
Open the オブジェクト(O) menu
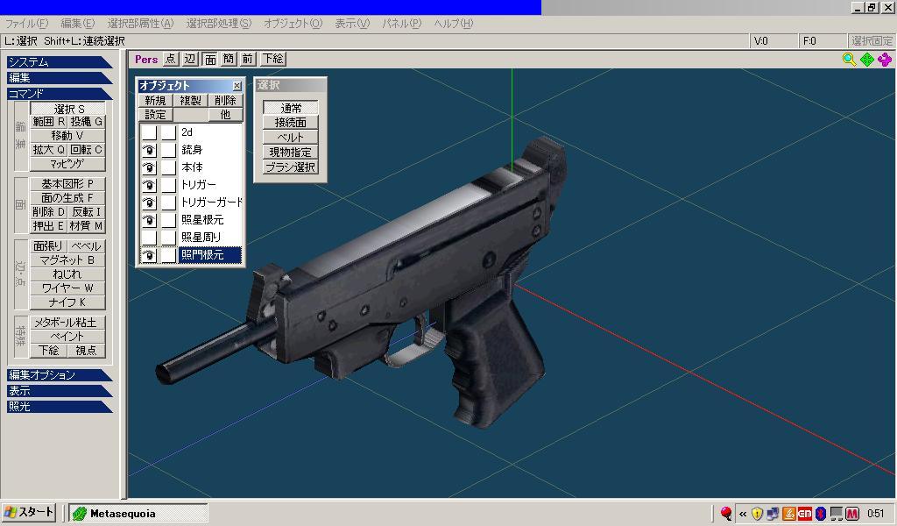coord(293,24)
